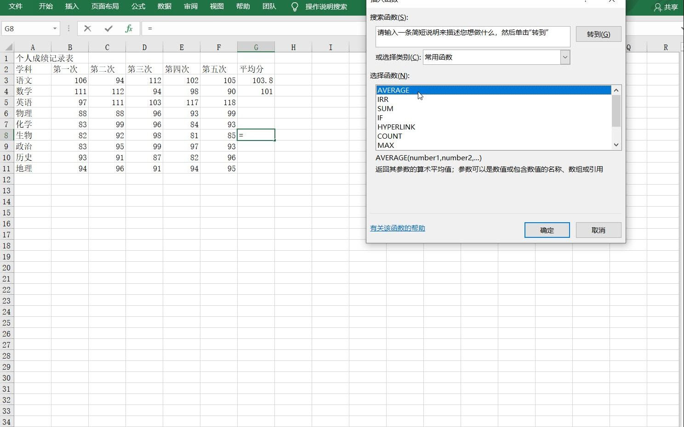Click the Select All corner triangle of the sheet
Viewport: 684px width, 427px height.
coord(8,47)
